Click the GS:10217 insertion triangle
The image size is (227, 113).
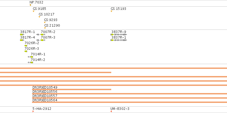pyautogui.click(x=39, y=17)
